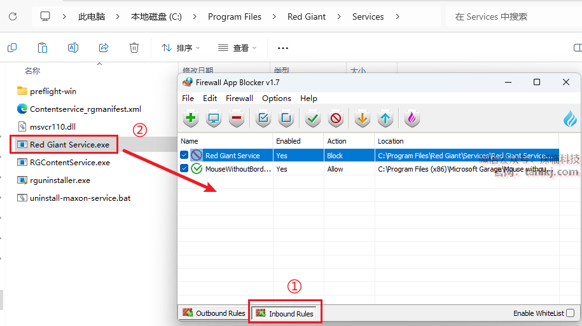Select the Red Giant Service rule row

pyautogui.click(x=368, y=156)
